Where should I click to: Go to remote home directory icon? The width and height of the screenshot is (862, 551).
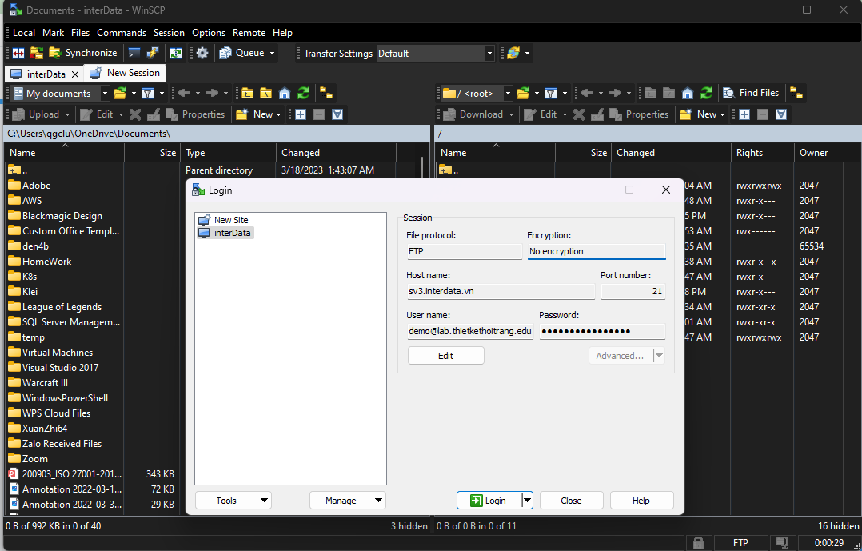point(688,94)
